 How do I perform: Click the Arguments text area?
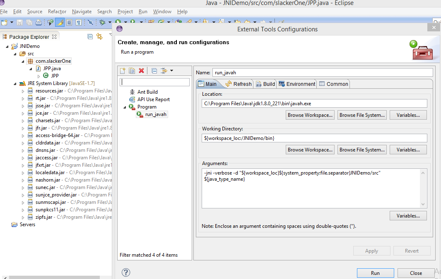[314, 188]
